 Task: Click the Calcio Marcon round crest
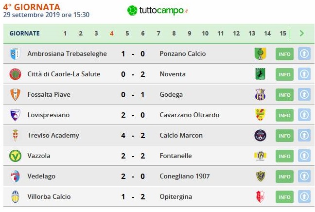[x=261, y=135]
